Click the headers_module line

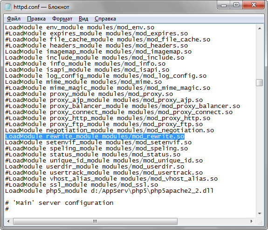[96, 46]
